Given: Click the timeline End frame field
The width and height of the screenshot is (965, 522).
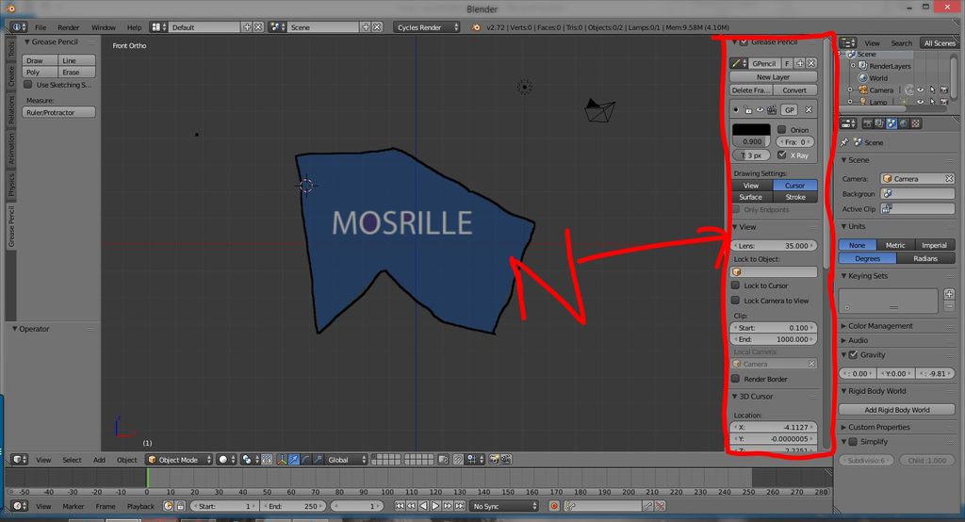Looking at the screenshot, I should (x=293, y=506).
